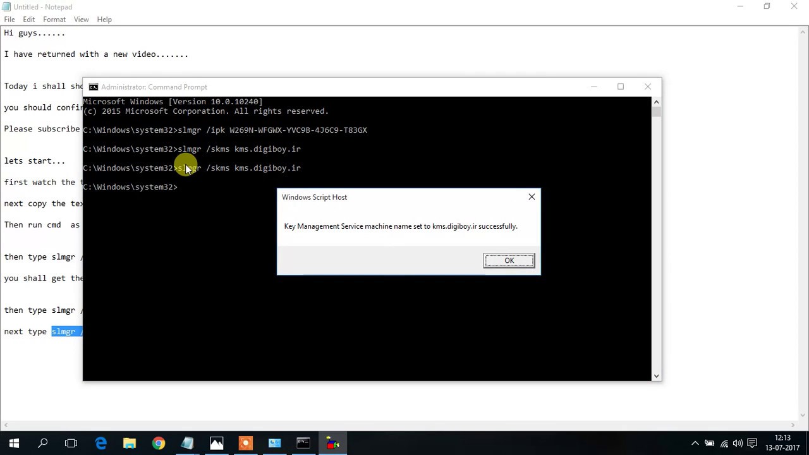Open Task View on the taskbar
Screen dimensions: 809x455
click(x=71, y=444)
